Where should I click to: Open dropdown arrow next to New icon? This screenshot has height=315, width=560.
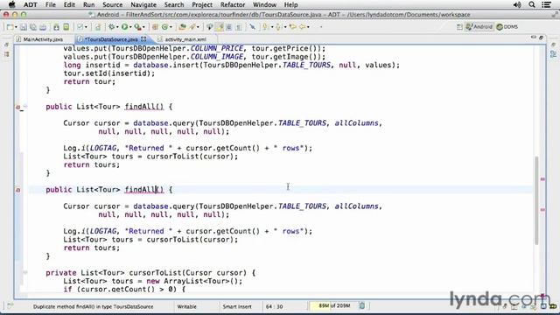point(16,27)
